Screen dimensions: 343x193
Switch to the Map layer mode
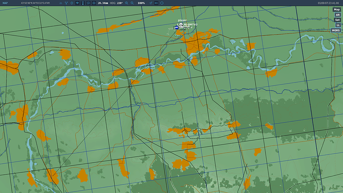pyautogui.click(x=337, y=9)
